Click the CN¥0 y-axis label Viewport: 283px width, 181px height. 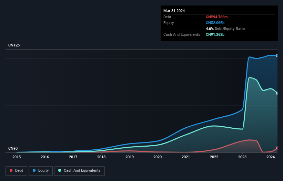[13, 148]
